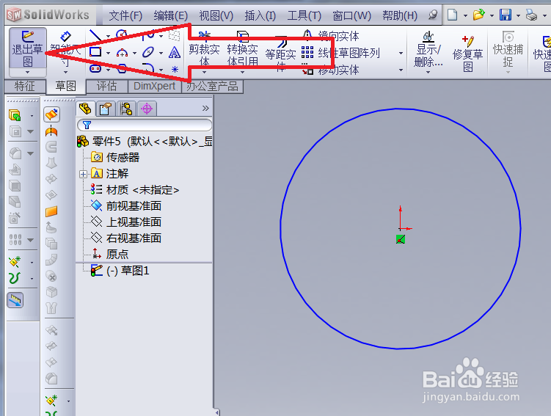
Task: Select the Straight Slot sketch tool
Action: [95, 68]
